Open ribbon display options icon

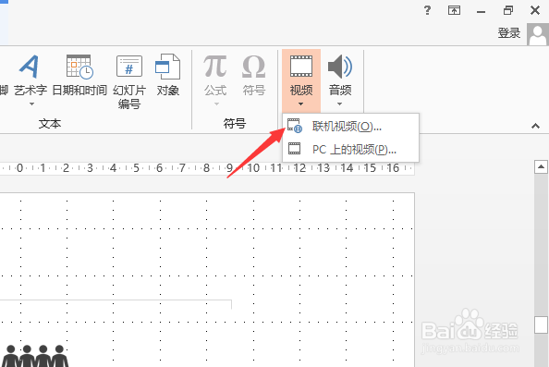tap(454, 10)
